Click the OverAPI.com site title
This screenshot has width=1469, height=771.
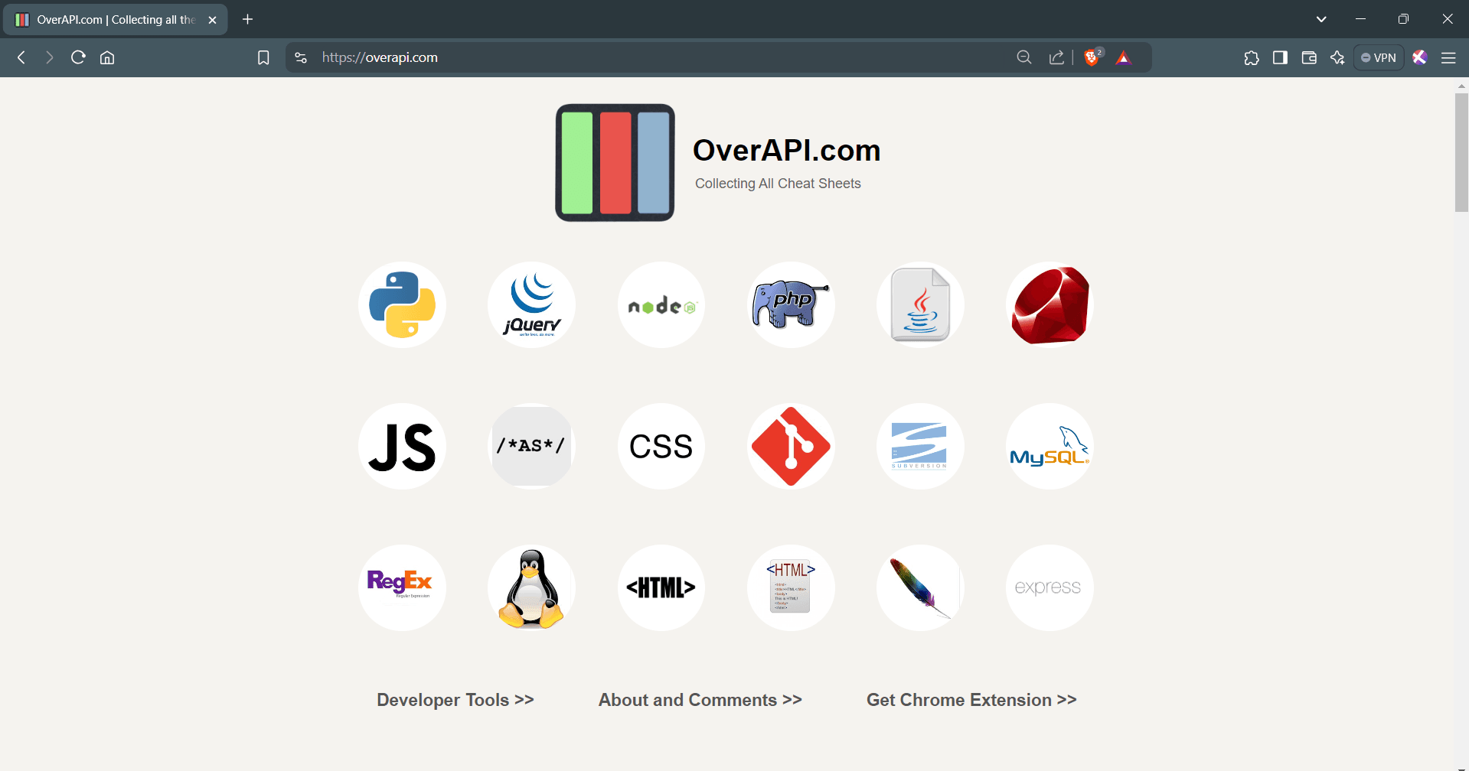pyautogui.click(x=787, y=150)
